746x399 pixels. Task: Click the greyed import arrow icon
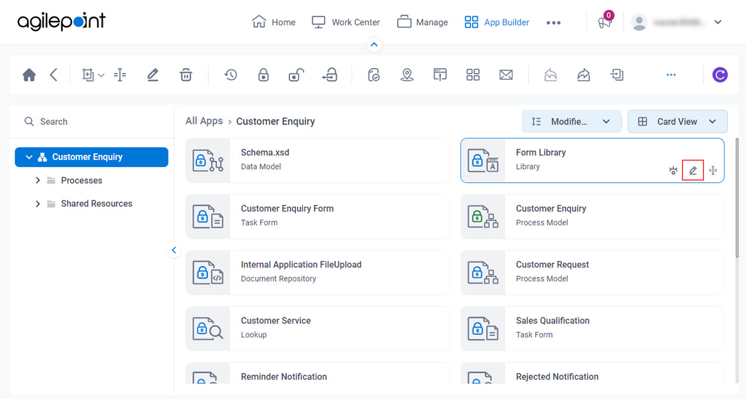[x=551, y=75]
